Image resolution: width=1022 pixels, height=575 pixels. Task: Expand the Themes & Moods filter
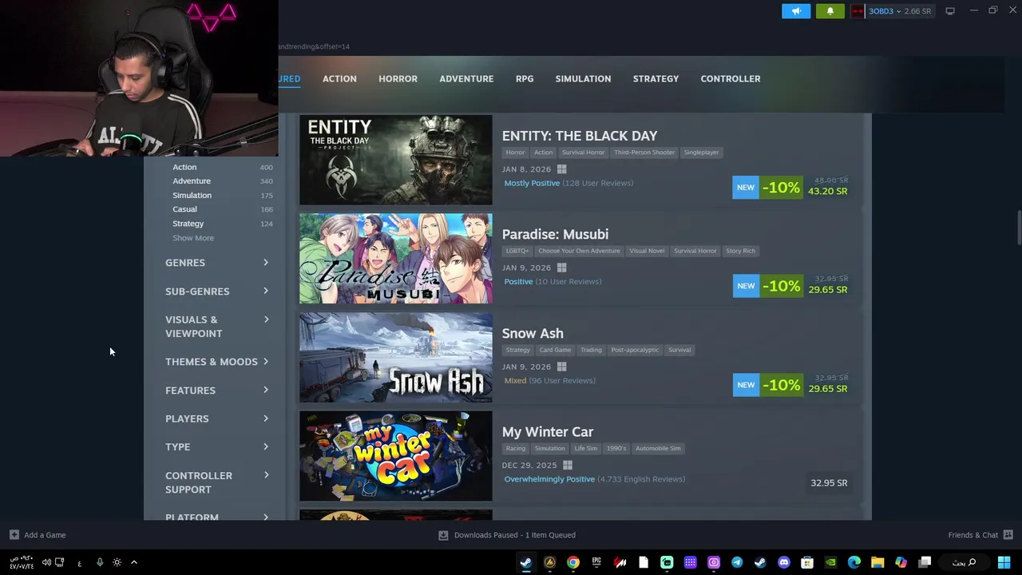point(216,362)
